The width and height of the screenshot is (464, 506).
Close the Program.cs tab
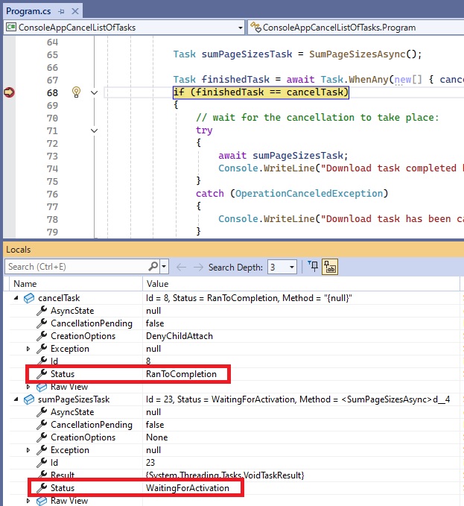coord(74,11)
